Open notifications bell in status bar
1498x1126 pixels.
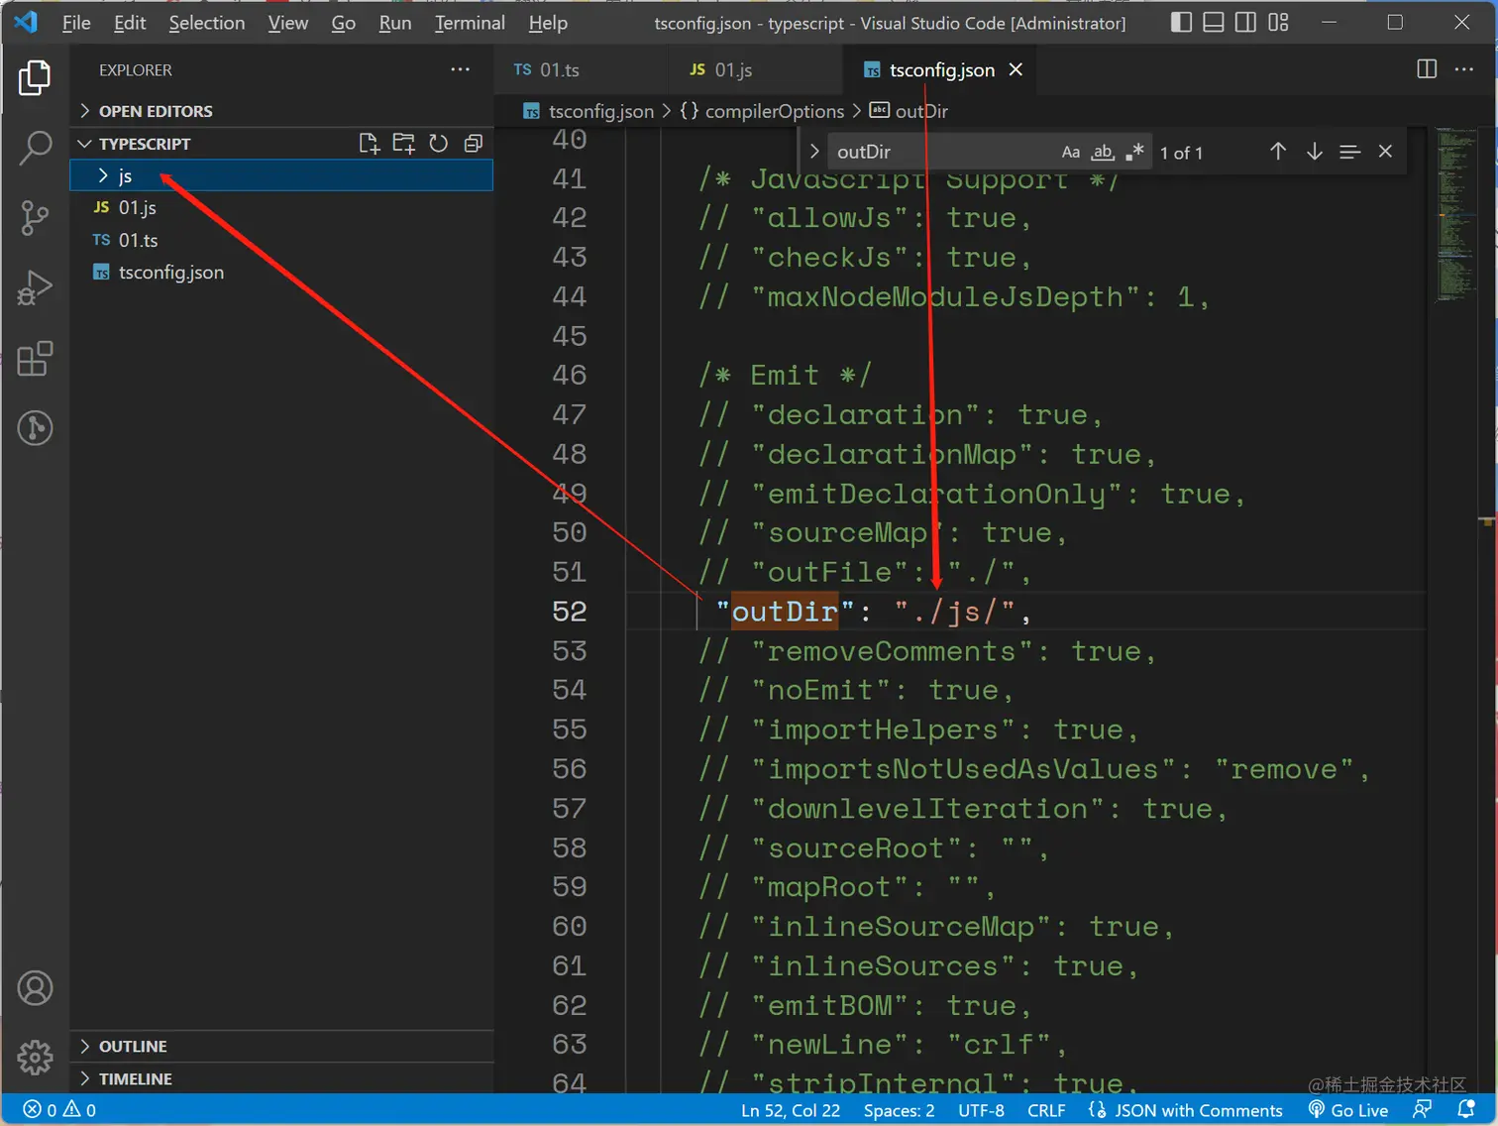[x=1466, y=1109]
